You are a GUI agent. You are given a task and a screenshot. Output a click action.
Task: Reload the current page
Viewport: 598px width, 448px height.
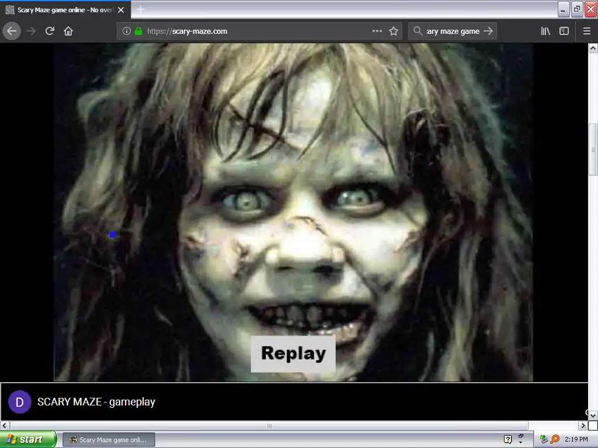pos(50,32)
